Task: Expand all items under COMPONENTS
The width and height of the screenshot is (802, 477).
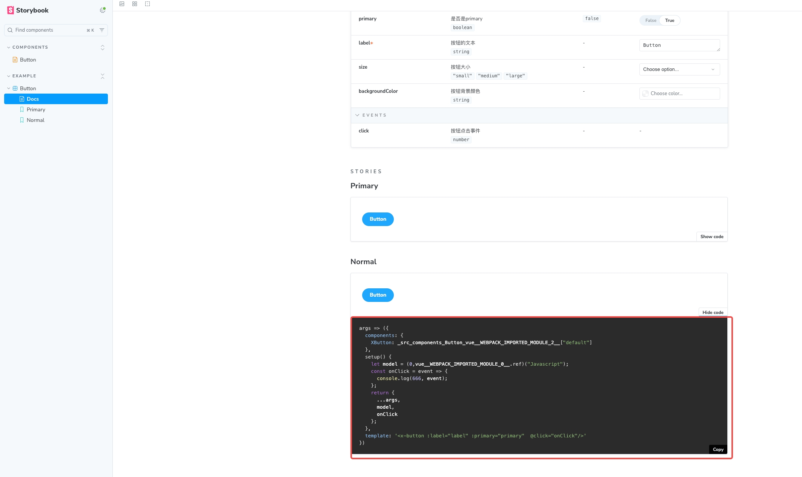Action: click(x=102, y=47)
